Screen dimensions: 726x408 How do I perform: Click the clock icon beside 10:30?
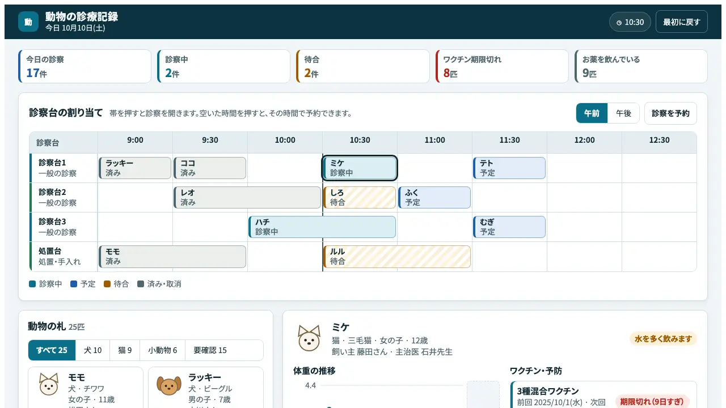619,23
